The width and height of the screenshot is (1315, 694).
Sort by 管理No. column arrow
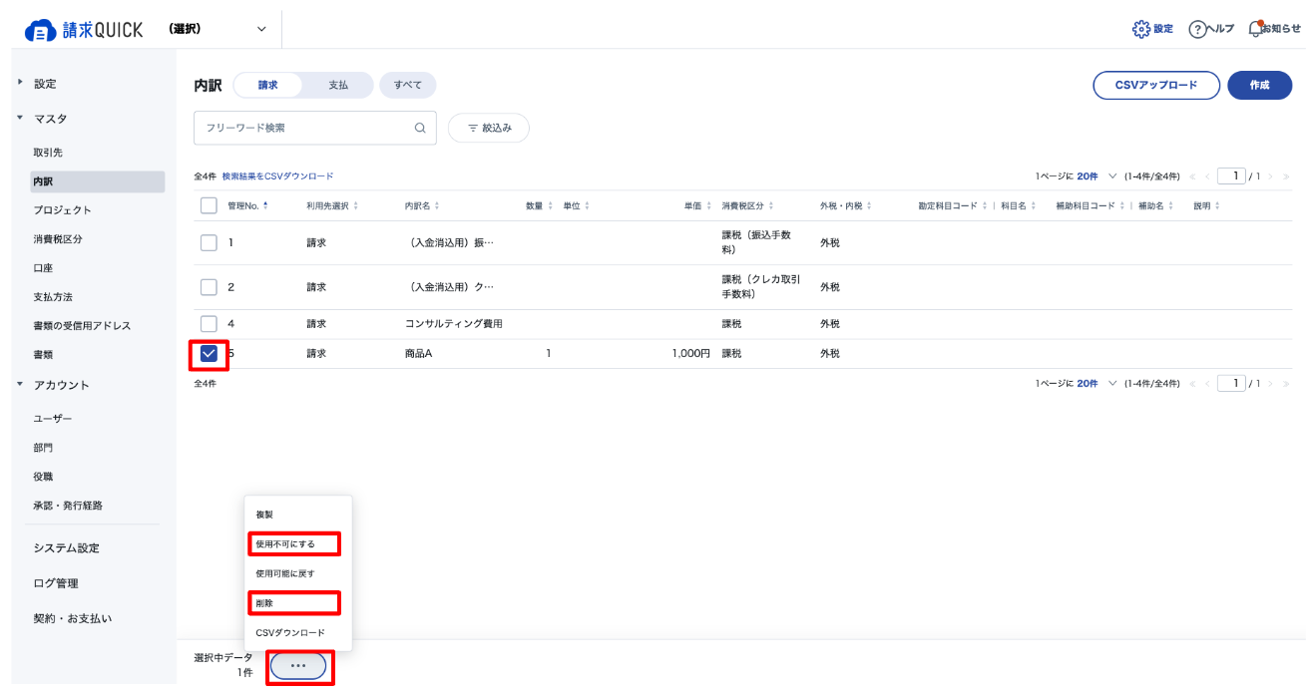(265, 205)
